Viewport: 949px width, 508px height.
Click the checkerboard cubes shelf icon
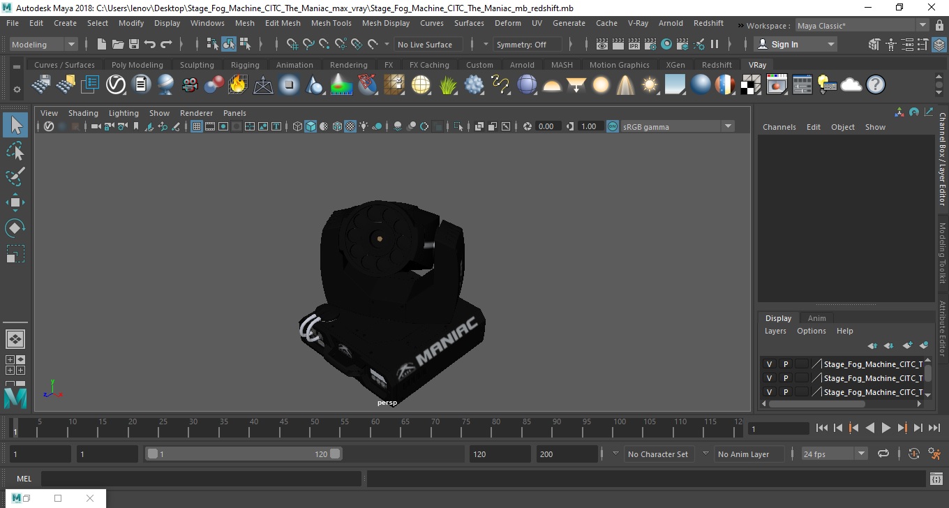pyautogui.click(x=750, y=85)
